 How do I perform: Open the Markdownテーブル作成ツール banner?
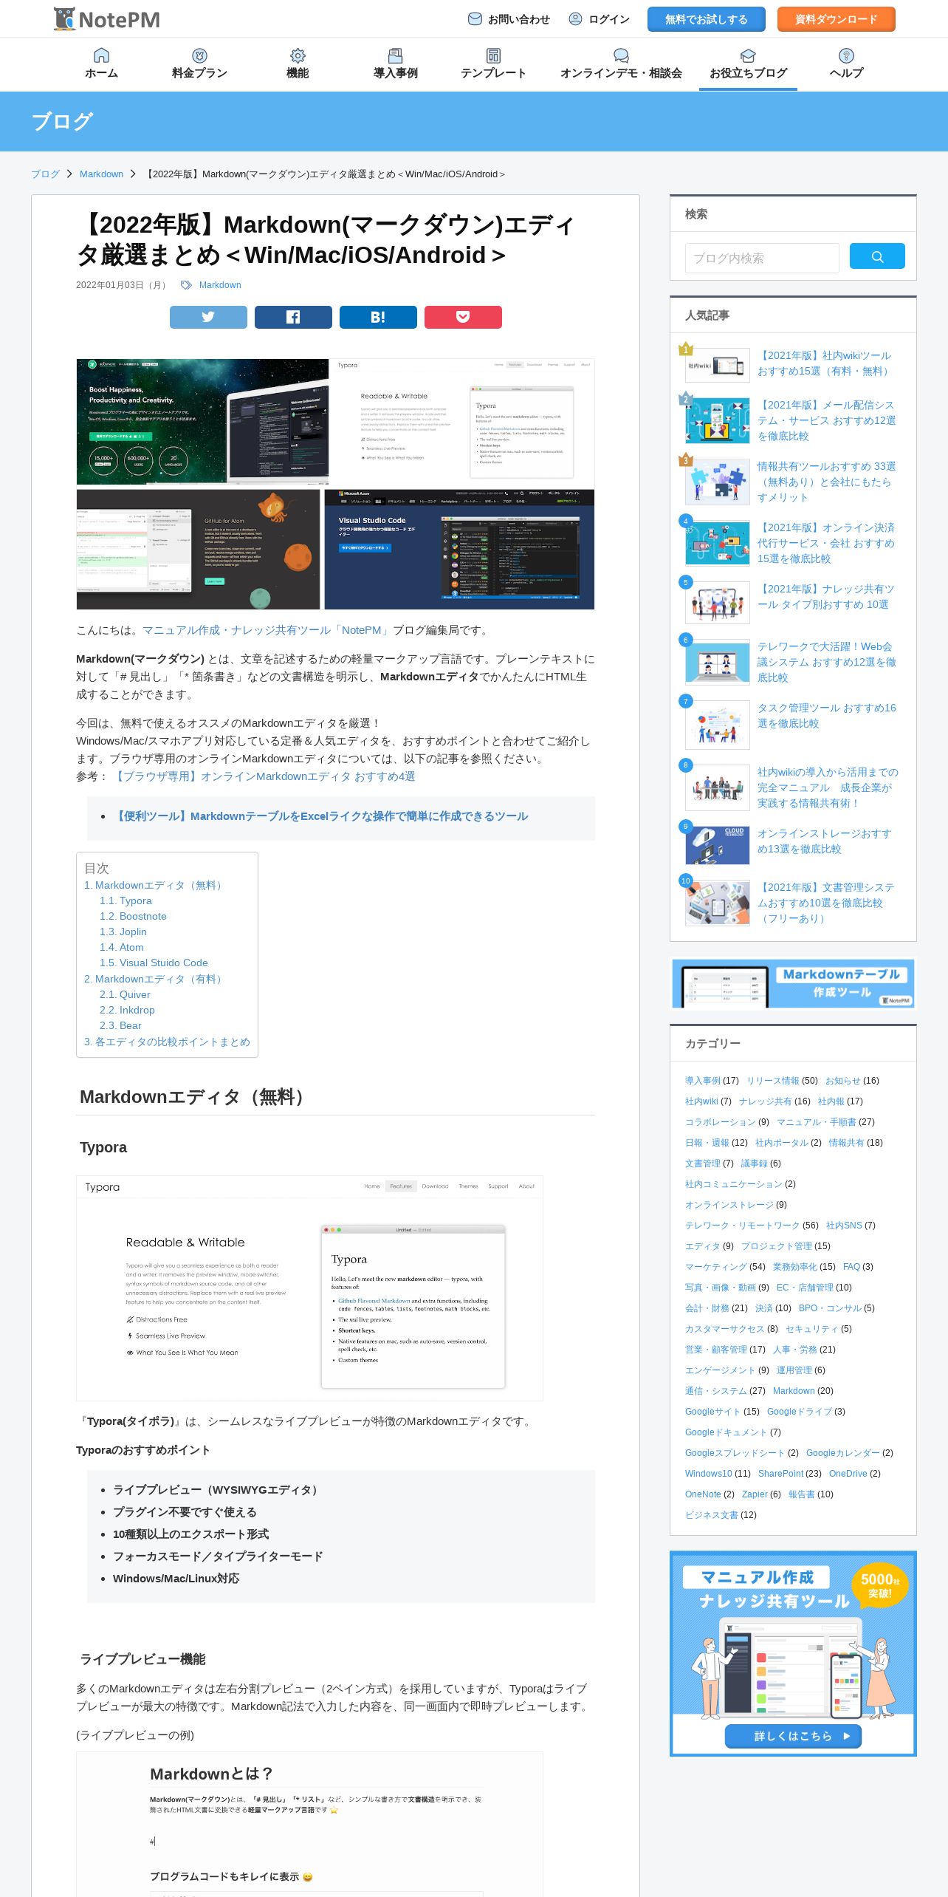point(793,983)
